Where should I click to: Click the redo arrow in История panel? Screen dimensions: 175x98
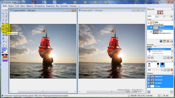click(152, 58)
